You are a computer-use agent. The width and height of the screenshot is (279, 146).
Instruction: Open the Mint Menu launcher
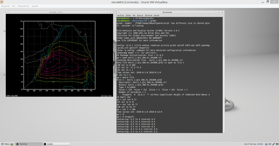point(6,144)
